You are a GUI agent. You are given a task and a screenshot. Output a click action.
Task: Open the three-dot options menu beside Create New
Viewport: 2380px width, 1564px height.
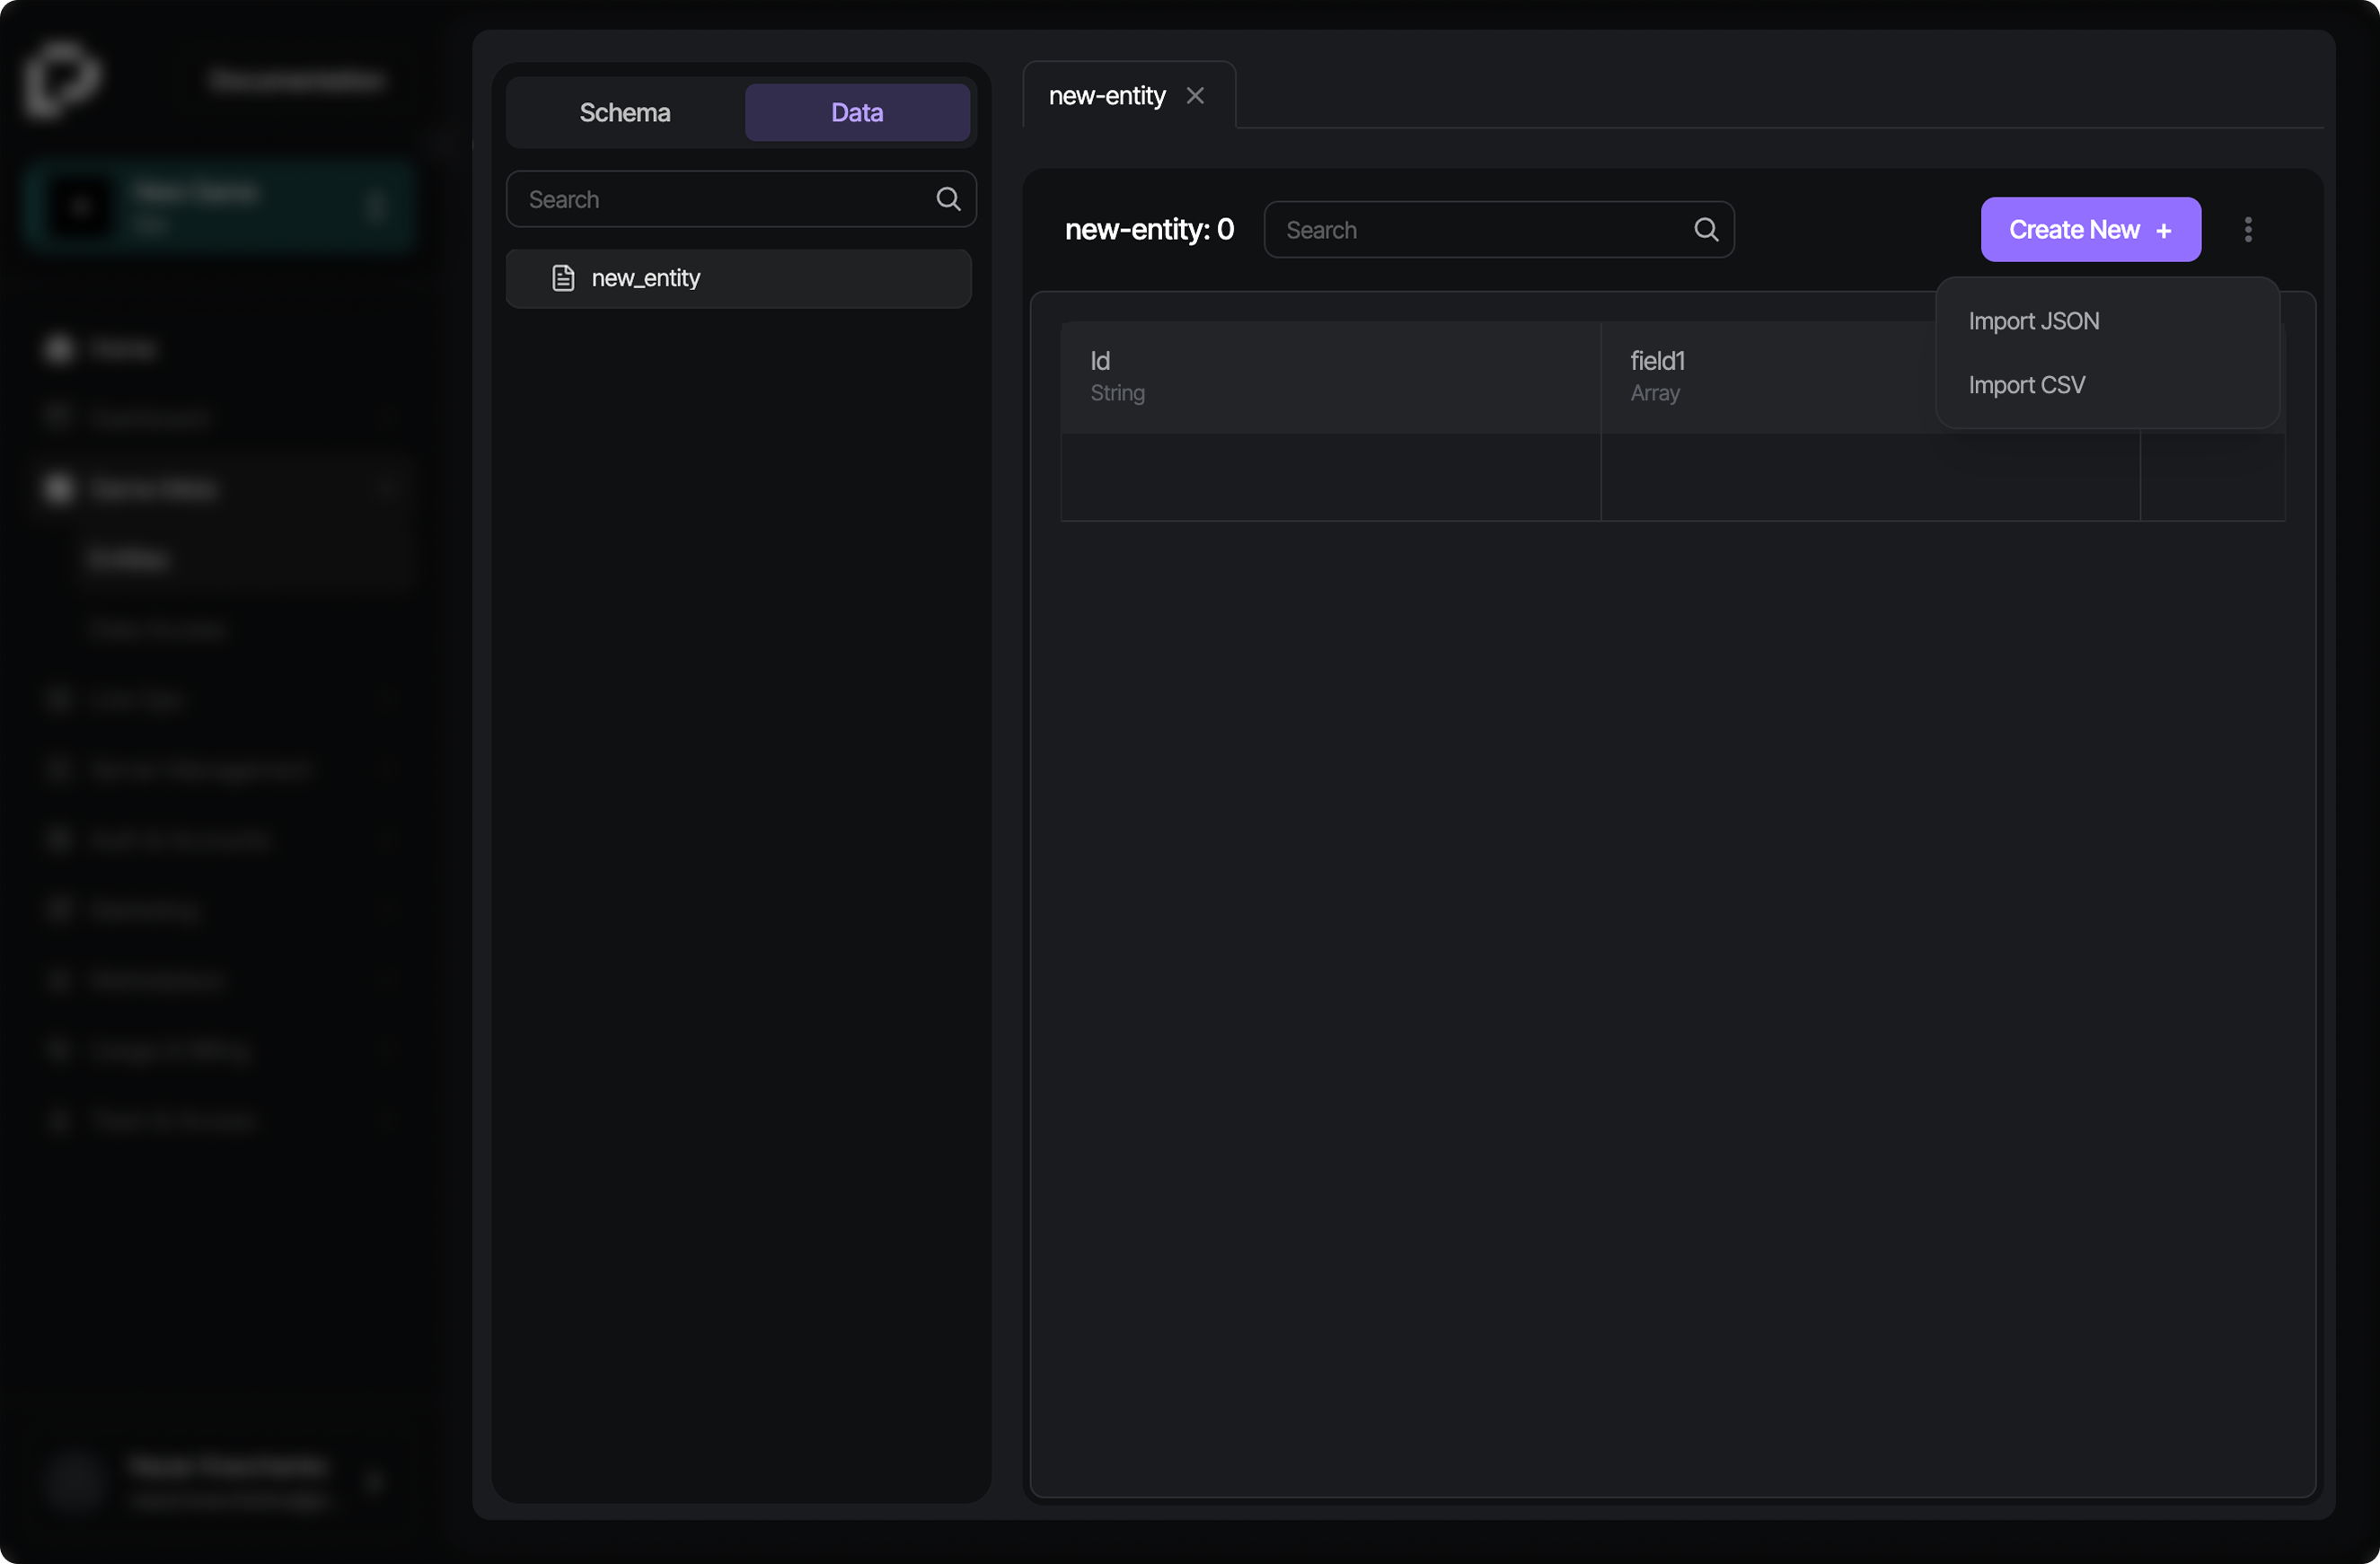(2247, 229)
